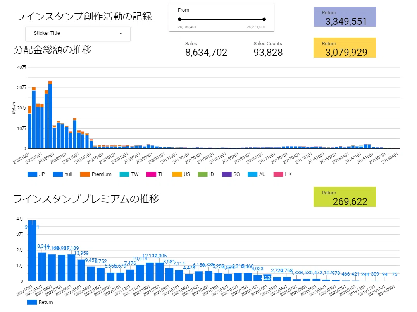Click the 94 value label

click(385, 274)
